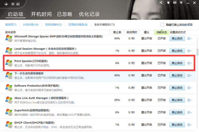The width and height of the screenshot is (199, 132).
Task: Click 6% 禁止率 of Superfetch
Action: tap(117, 112)
